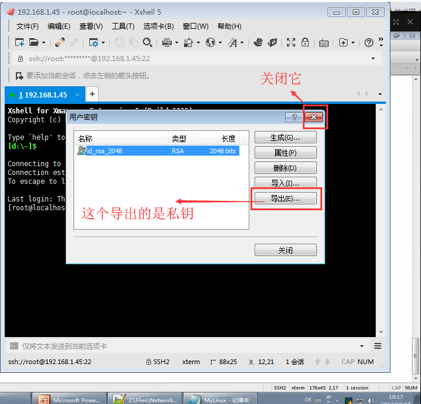421x404 pixels.
Task: Sort by the 长度 column header
Action: click(219, 139)
